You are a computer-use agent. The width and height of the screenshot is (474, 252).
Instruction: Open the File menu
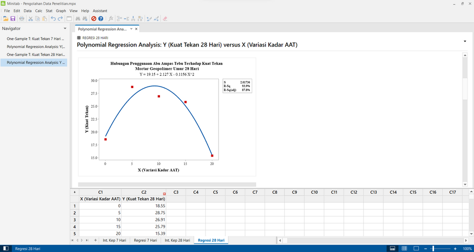click(7, 10)
